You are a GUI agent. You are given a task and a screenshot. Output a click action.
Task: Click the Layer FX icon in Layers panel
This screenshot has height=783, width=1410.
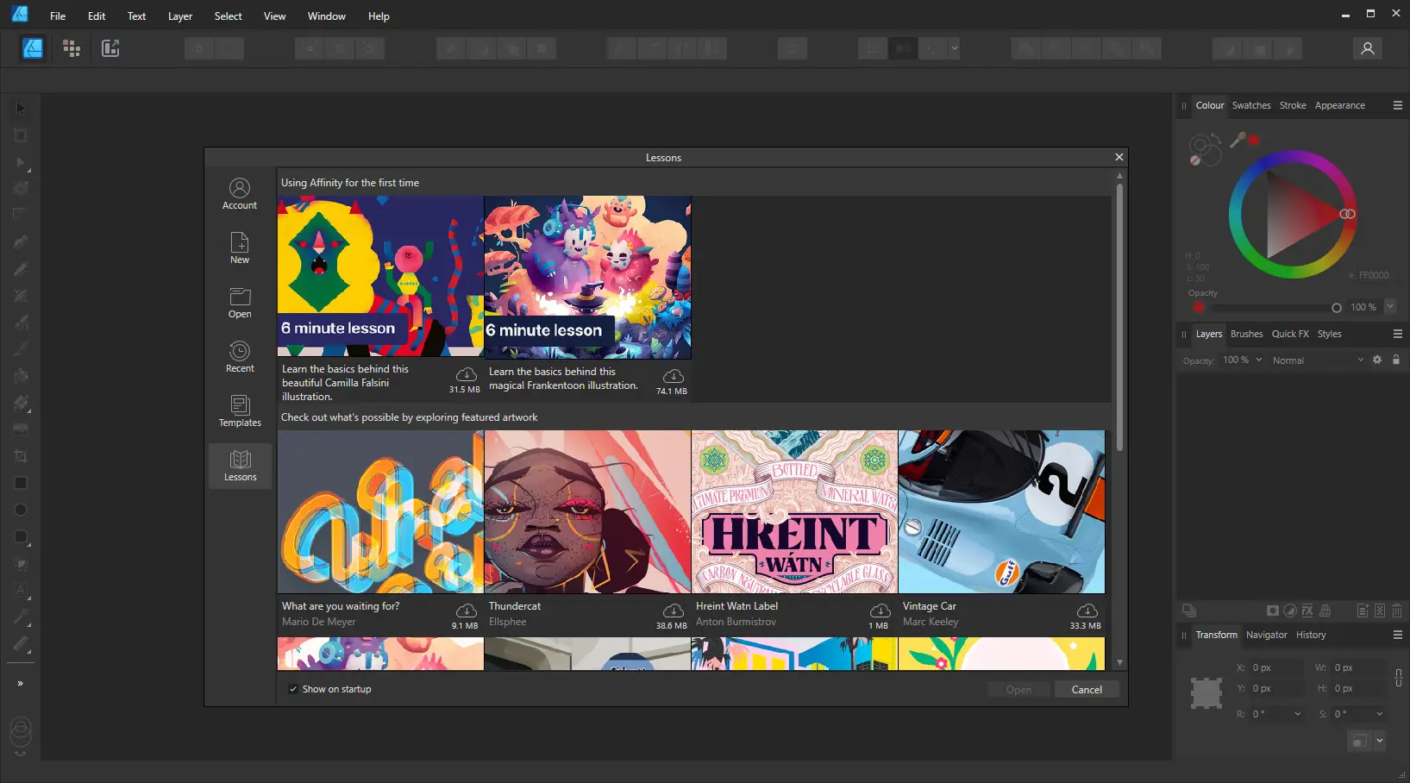point(1307,611)
